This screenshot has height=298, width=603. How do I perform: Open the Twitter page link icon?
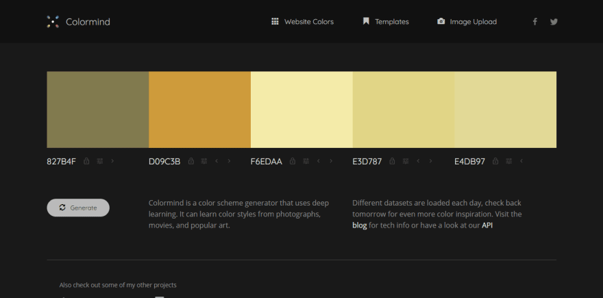(554, 21)
